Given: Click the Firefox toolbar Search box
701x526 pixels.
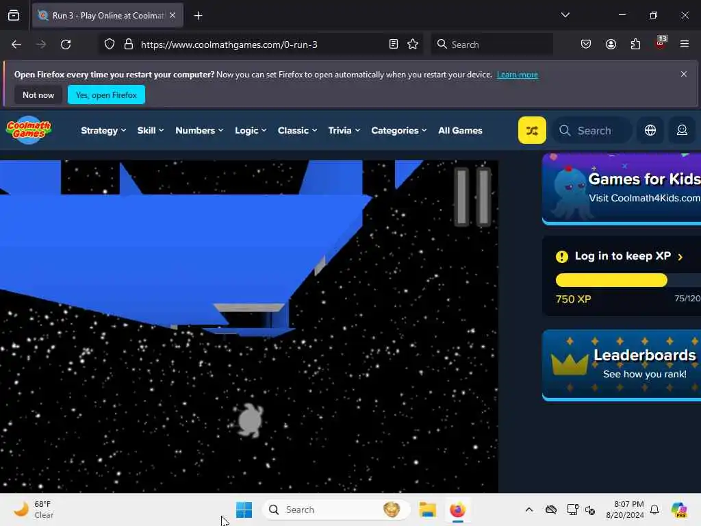Looking at the screenshot, I should (x=492, y=45).
